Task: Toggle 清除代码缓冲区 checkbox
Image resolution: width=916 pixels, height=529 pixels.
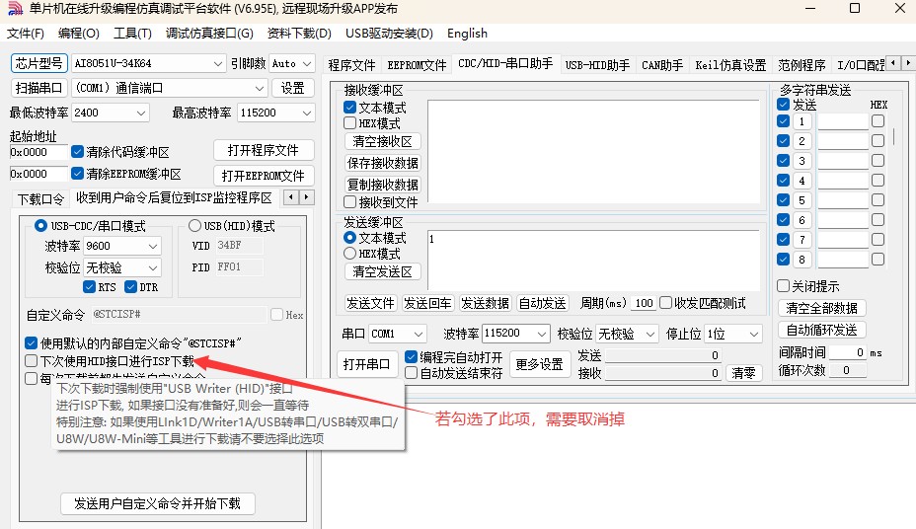Action: 77,152
